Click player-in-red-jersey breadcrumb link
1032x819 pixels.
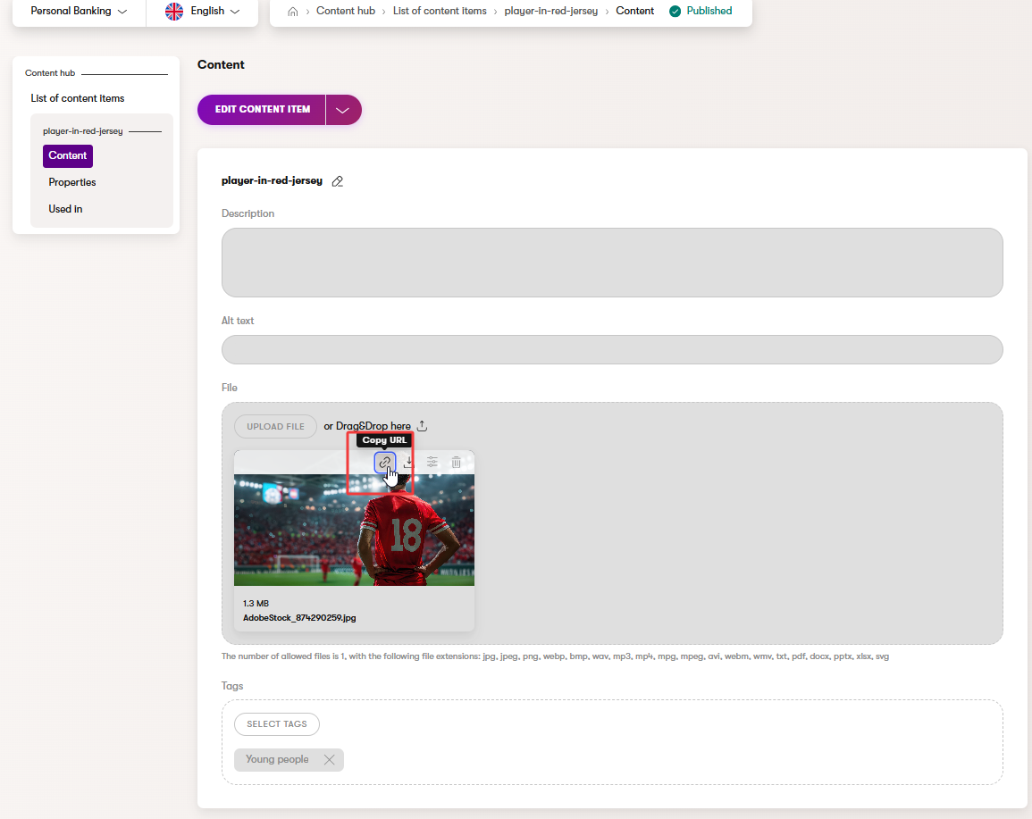coord(551,12)
